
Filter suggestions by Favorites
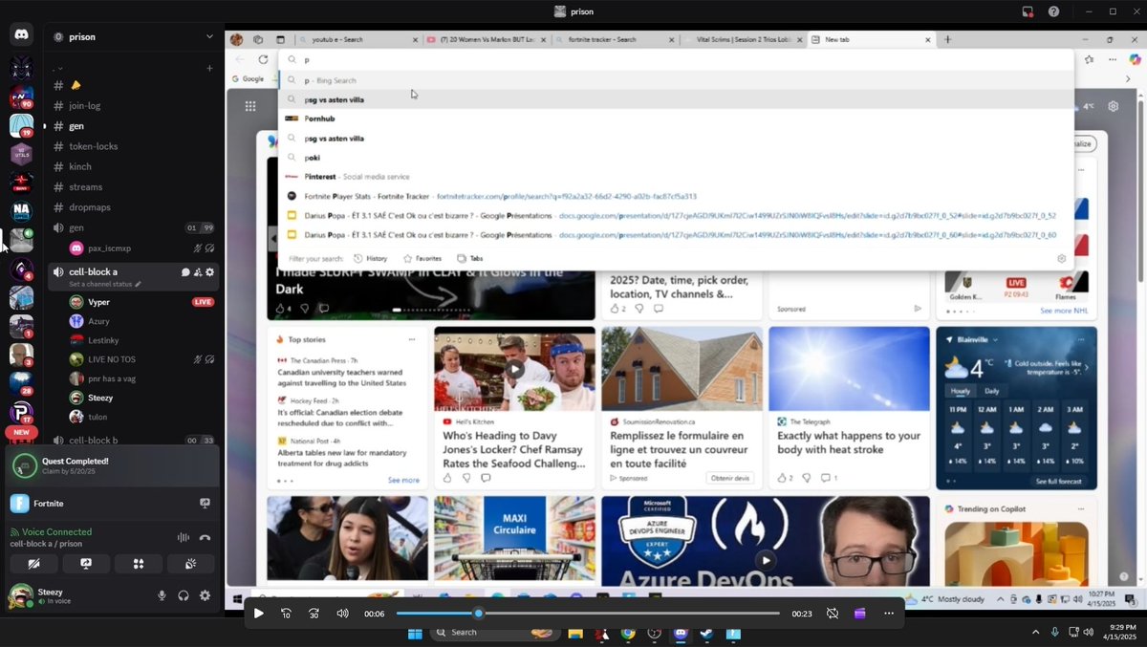tap(422, 258)
